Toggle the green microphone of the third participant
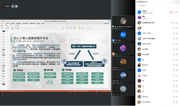The image size is (180, 106). [x=174, y=23]
